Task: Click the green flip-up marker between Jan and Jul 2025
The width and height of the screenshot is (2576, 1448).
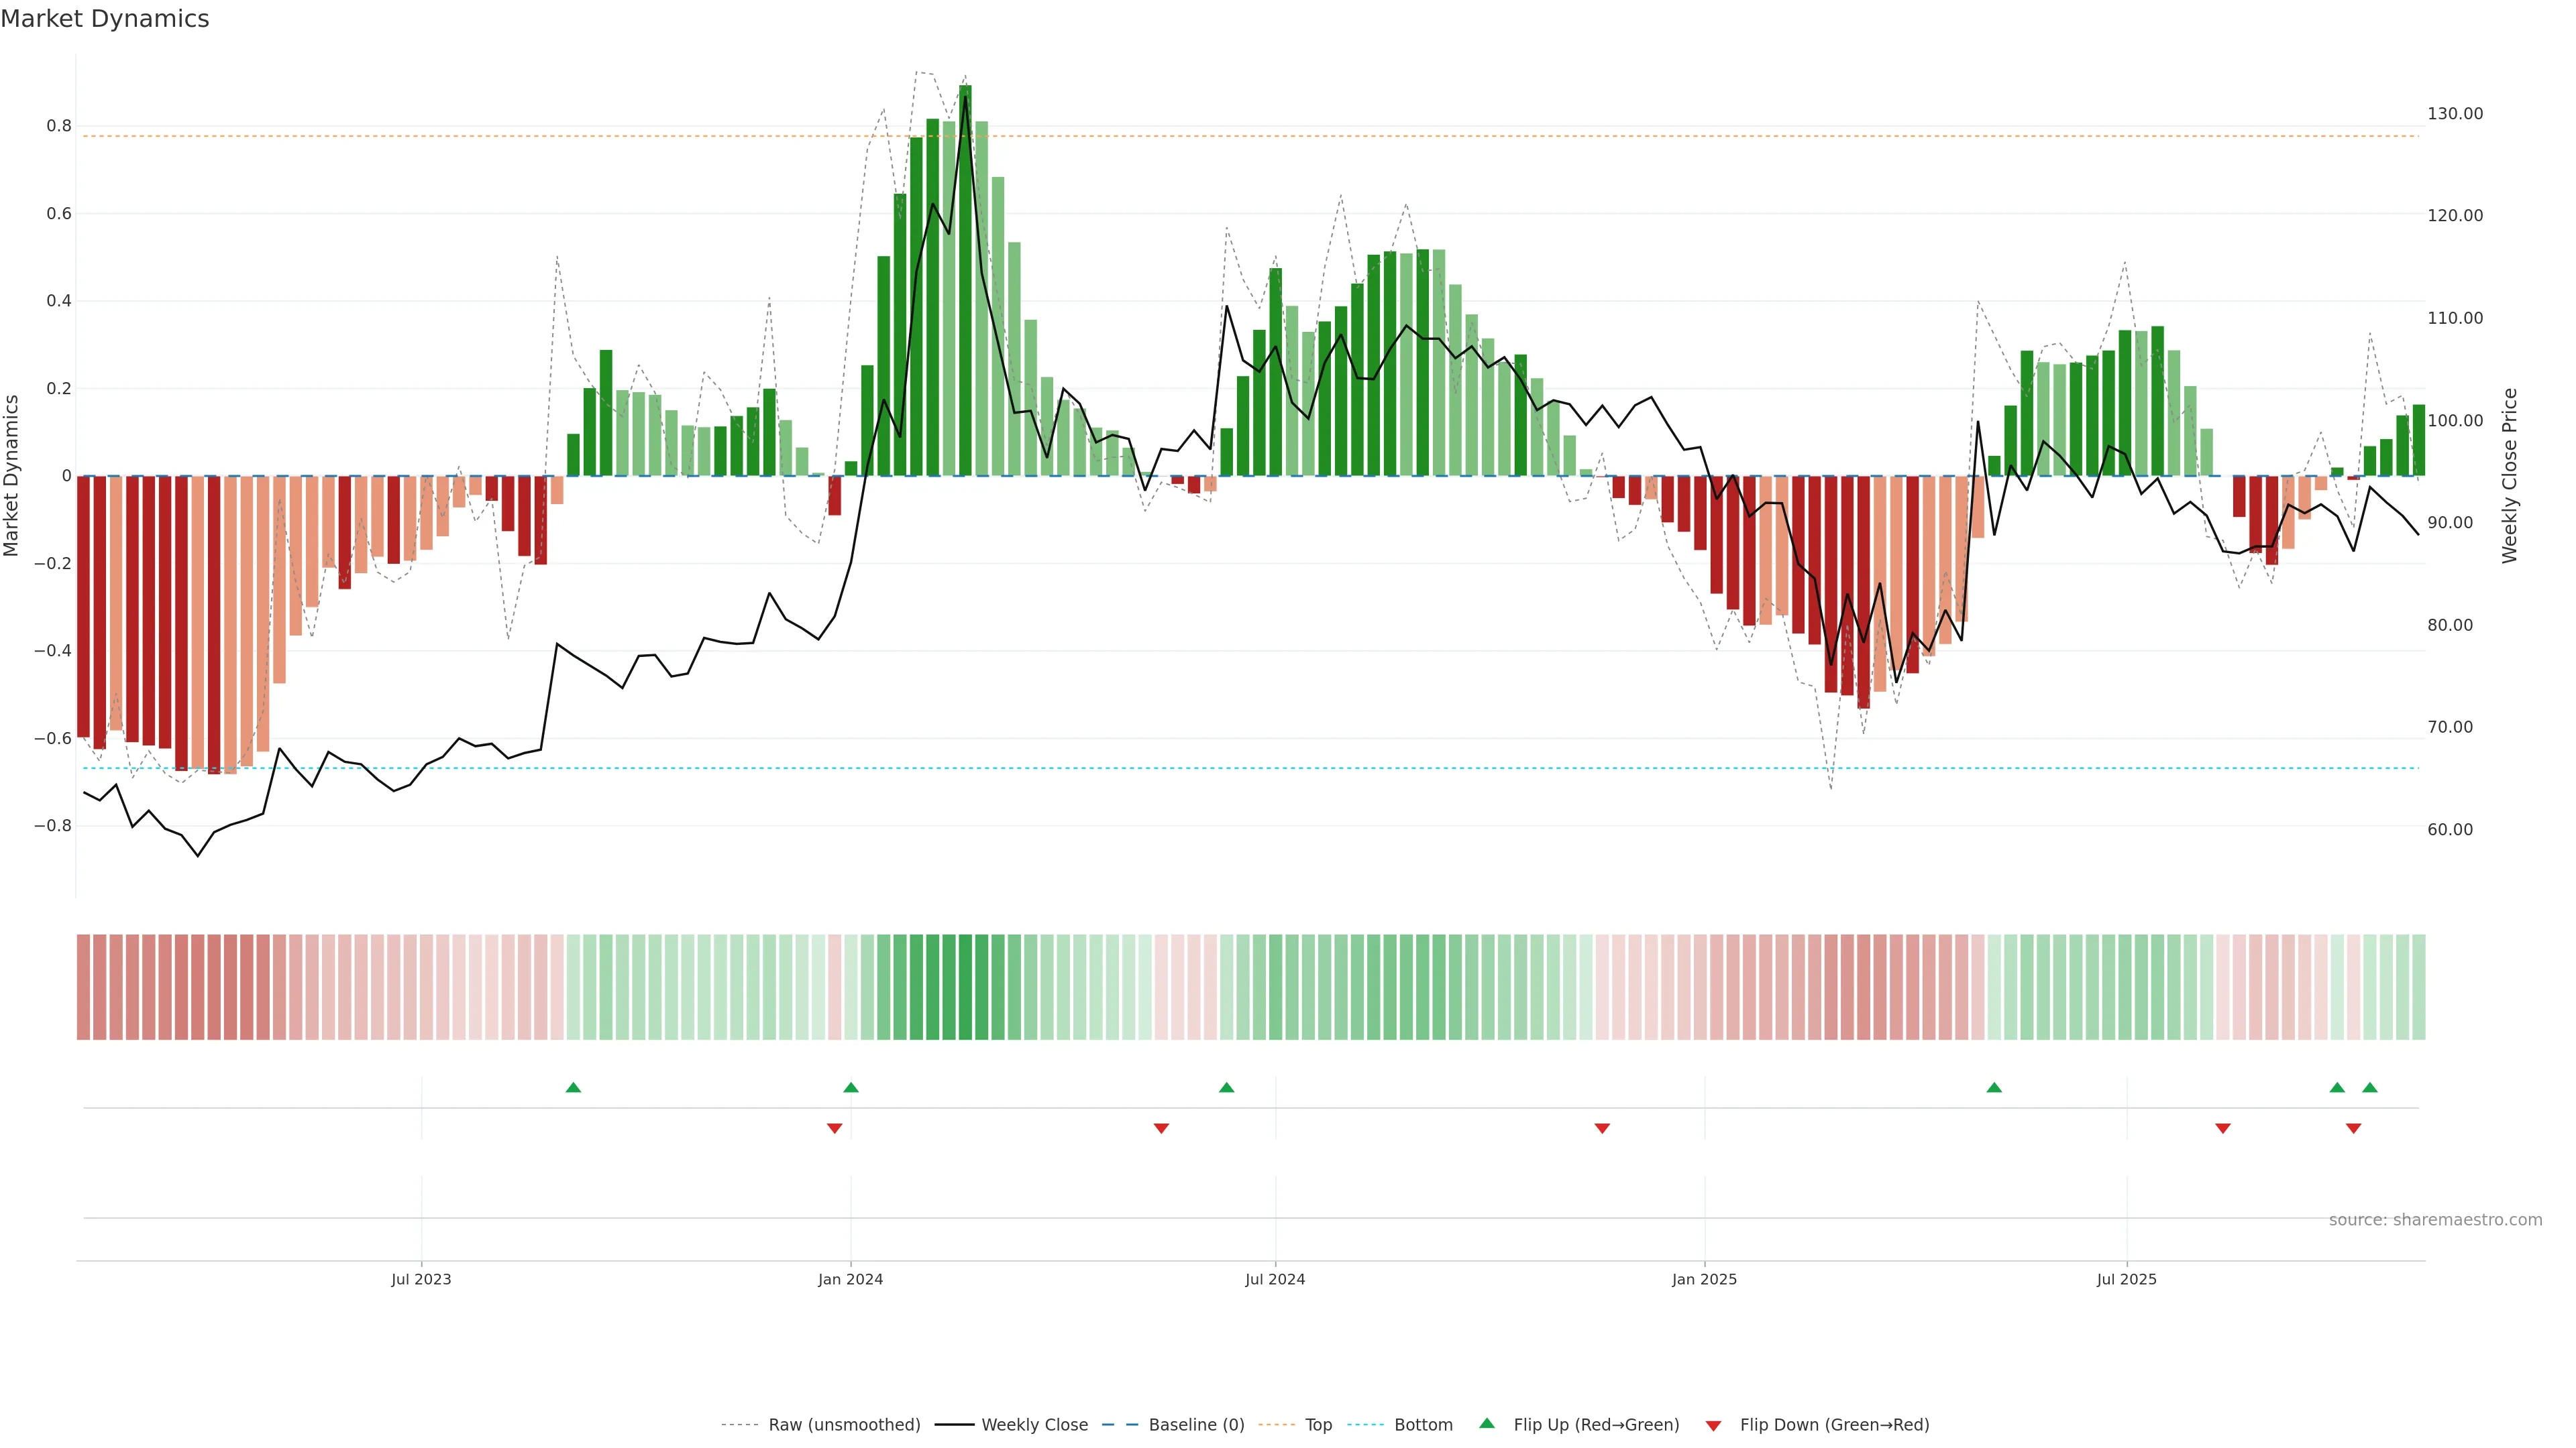Action: pos(1994,1087)
